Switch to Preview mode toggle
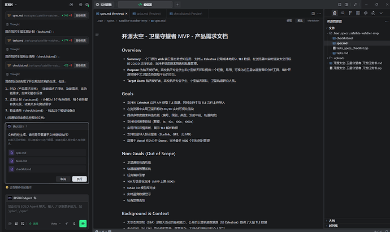 point(300,21)
